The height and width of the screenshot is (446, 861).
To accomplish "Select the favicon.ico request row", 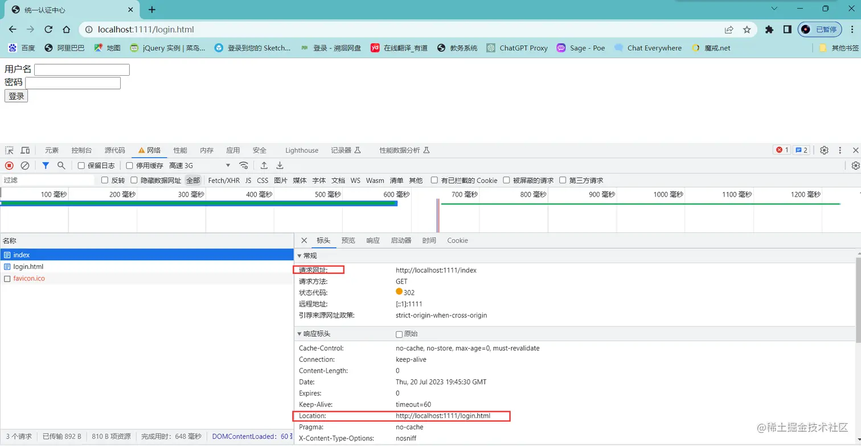I will coord(147,279).
